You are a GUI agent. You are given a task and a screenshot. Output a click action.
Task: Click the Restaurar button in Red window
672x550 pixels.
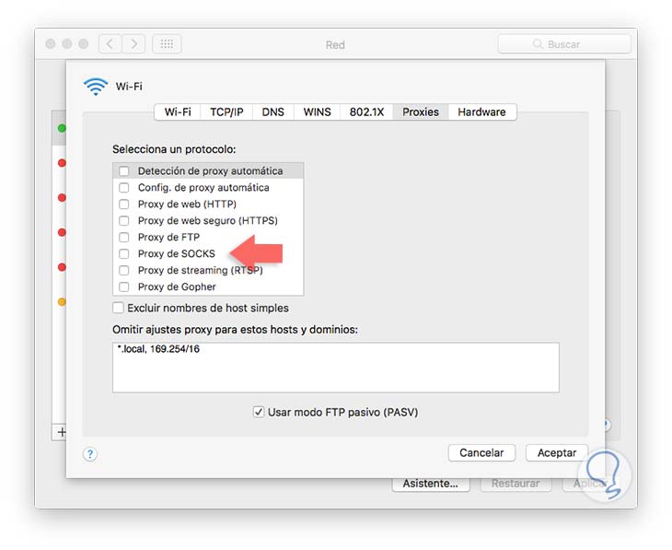tap(516, 484)
